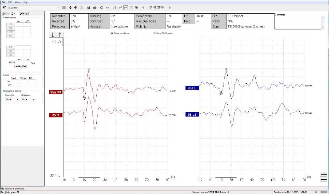Click the session date 21-12-2015 in the toolbar
Screen dimensions: 329x194
click(x=156, y=7)
